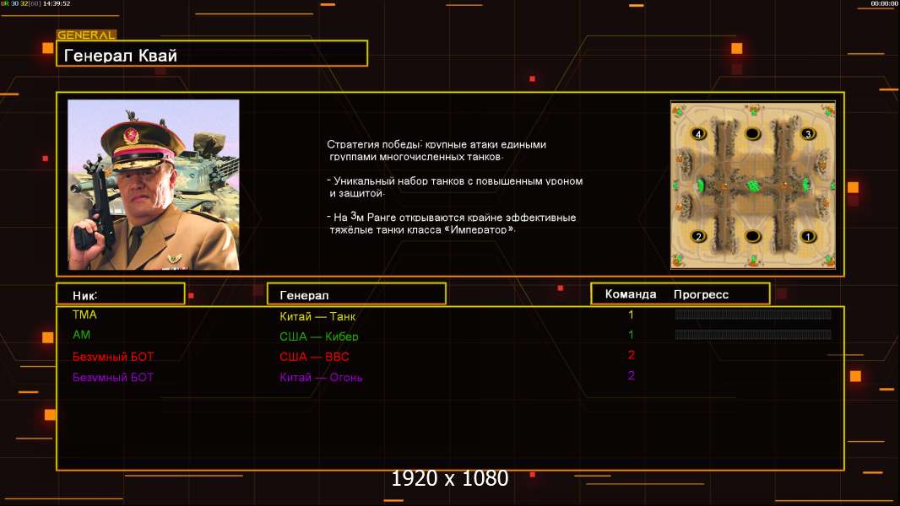Click start position 1 on the minimap
This screenshot has height=506, width=900.
tap(807, 237)
